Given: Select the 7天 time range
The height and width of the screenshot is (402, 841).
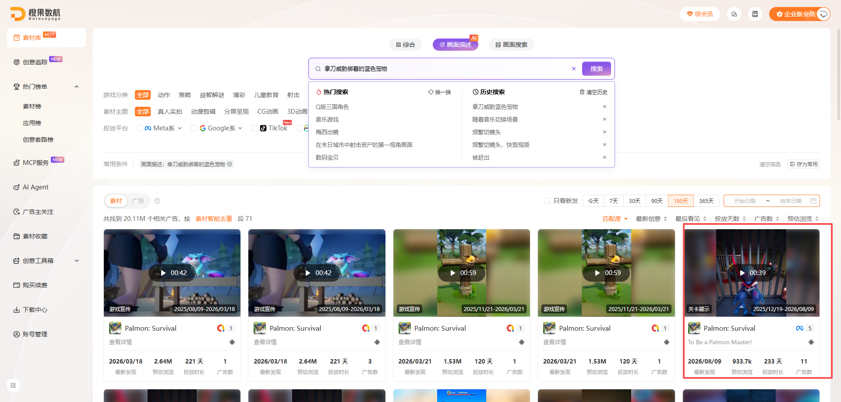Looking at the screenshot, I should tap(614, 201).
